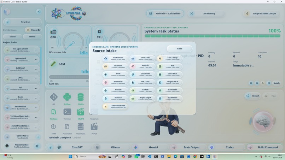Screen dimensions: 285x160
Task: Open options for Test Open Web Ui
Action: pos(36,50)
